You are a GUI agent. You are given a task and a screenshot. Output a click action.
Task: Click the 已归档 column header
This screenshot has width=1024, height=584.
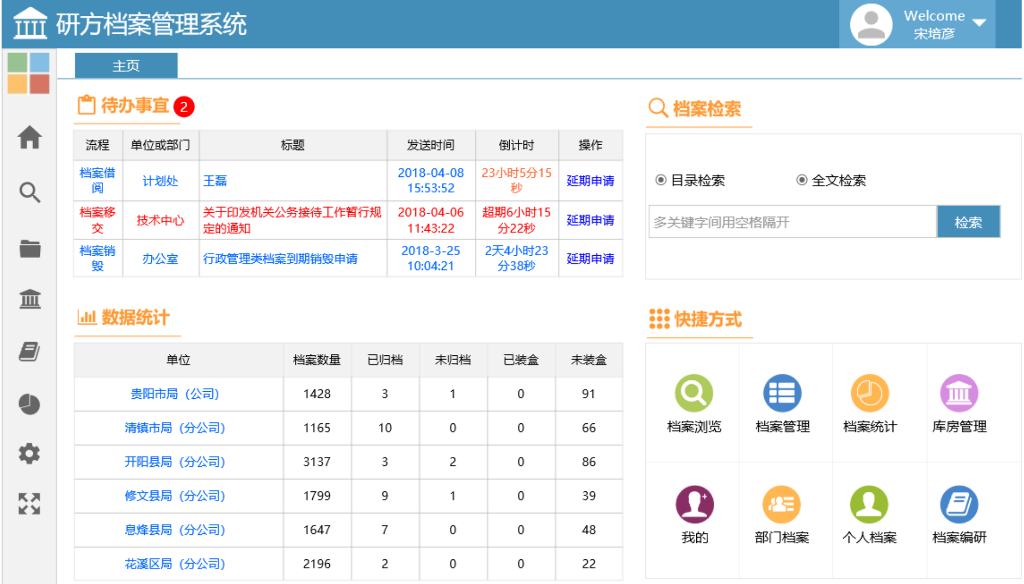point(385,360)
